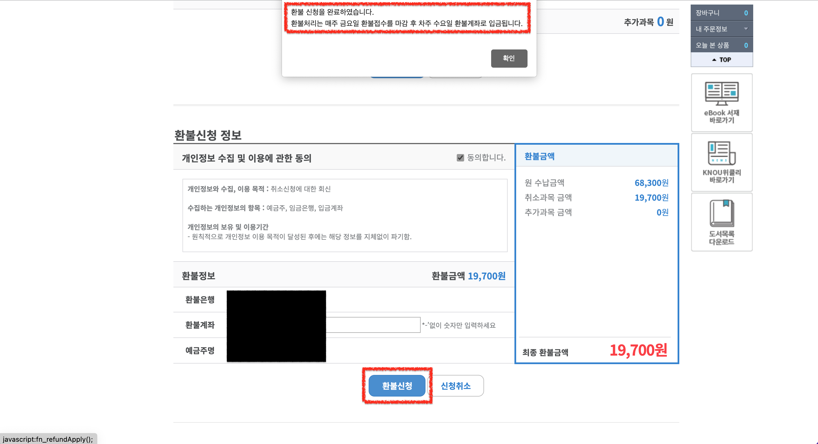Expand the 내 주문정보 dropdown arrow

point(746,29)
